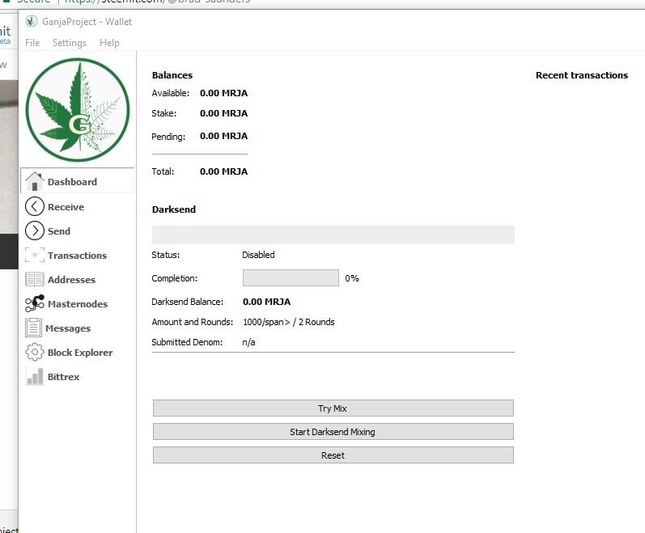Image resolution: width=645 pixels, height=533 pixels.
Task: Click the Try Mix button
Action: coord(333,408)
